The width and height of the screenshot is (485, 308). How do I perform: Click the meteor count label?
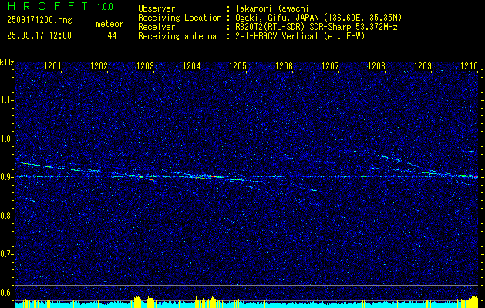109,24
